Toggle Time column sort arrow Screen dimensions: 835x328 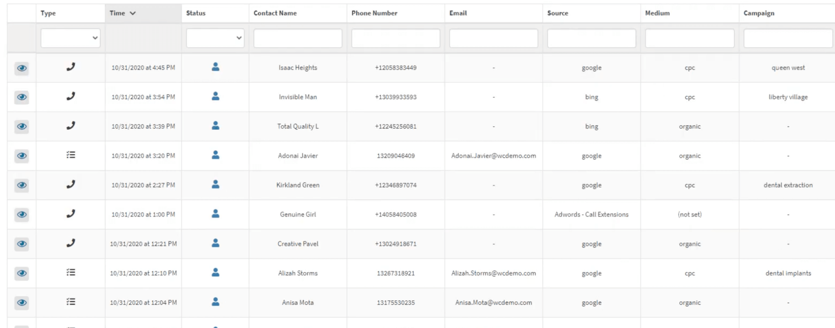[x=133, y=13]
